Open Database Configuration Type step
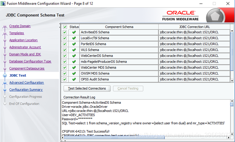 30,61
